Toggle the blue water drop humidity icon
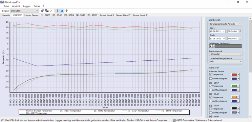 coord(62,11)
